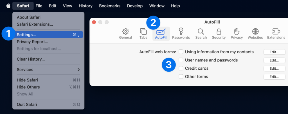Open the Window menu

point(157,6)
